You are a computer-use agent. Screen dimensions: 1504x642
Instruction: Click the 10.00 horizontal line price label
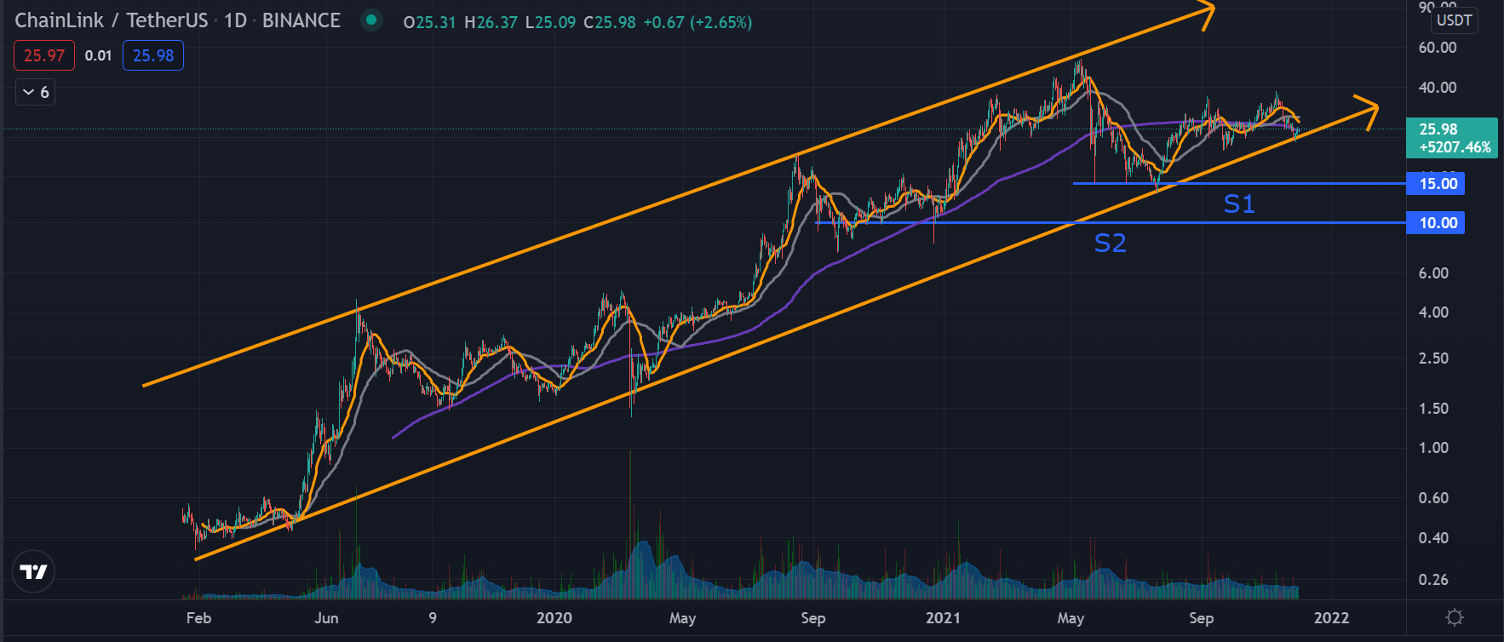pyautogui.click(x=1436, y=223)
